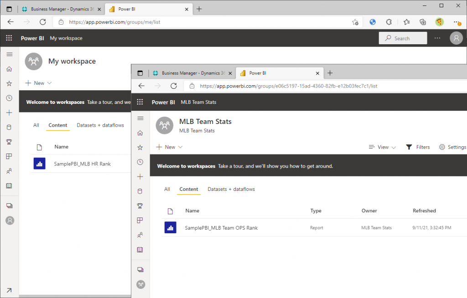Image resolution: width=467 pixels, height=298 pixels.
Task: Open Filters in MLB Team Stats toolbar
Action: point(418,147)
